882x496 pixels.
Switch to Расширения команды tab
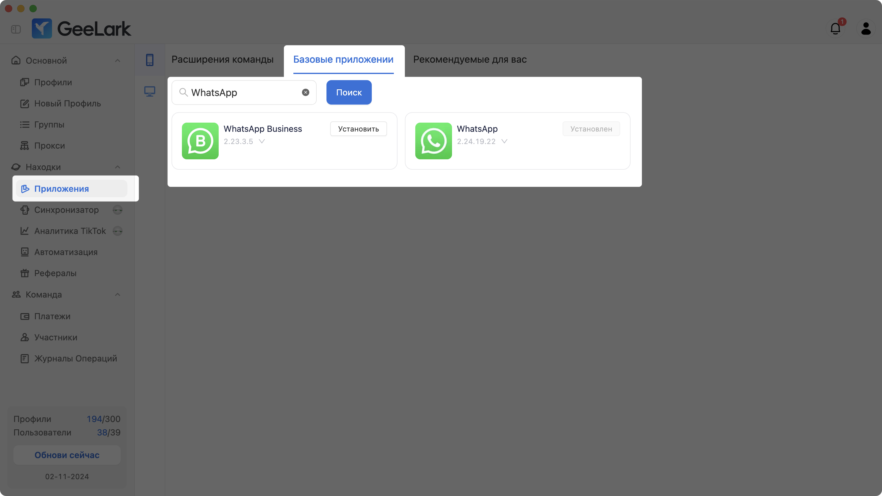coord(223,60)
